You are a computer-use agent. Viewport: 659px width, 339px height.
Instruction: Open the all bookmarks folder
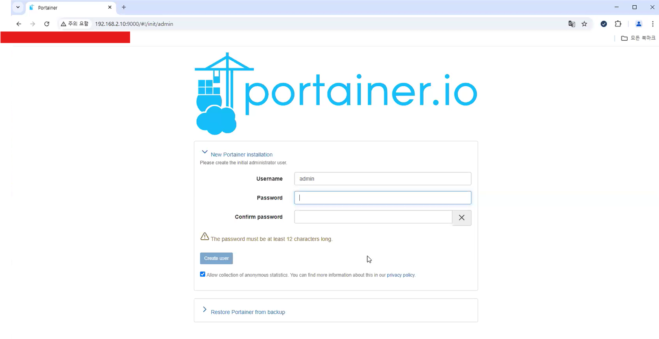click(x=638, y=38)
